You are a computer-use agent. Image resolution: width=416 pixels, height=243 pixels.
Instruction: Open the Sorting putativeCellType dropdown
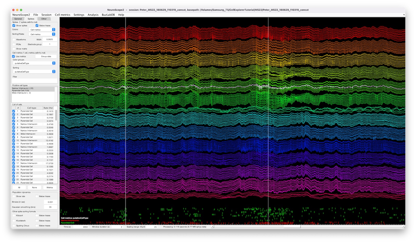34,72
